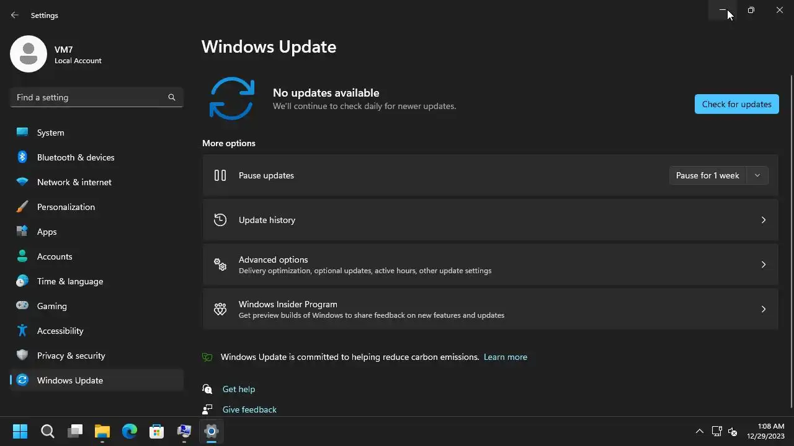Go to Personalization settings
This screenshot has width=794, height=446.
click(x=97, y=207)
